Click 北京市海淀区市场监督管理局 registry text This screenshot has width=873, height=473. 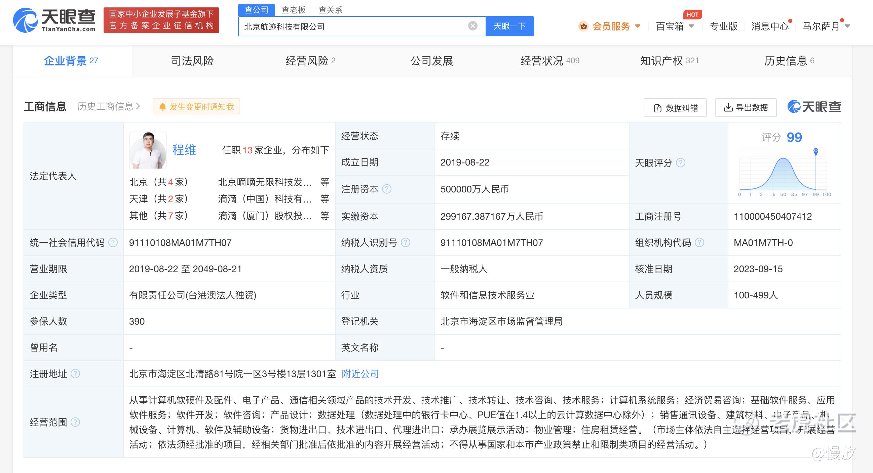coord(501,321)
